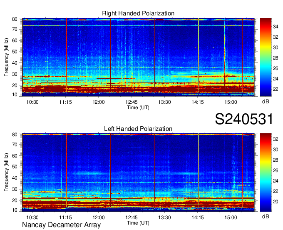
Task: Click the 50 MHz tick on left-handed plot
Action: pos(15,167)
